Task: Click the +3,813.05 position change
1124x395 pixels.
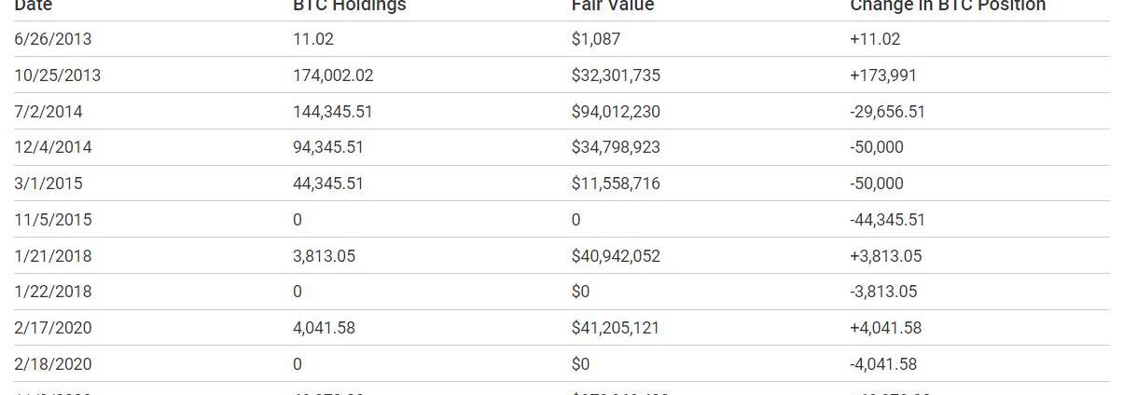Action: click(885, 256)
